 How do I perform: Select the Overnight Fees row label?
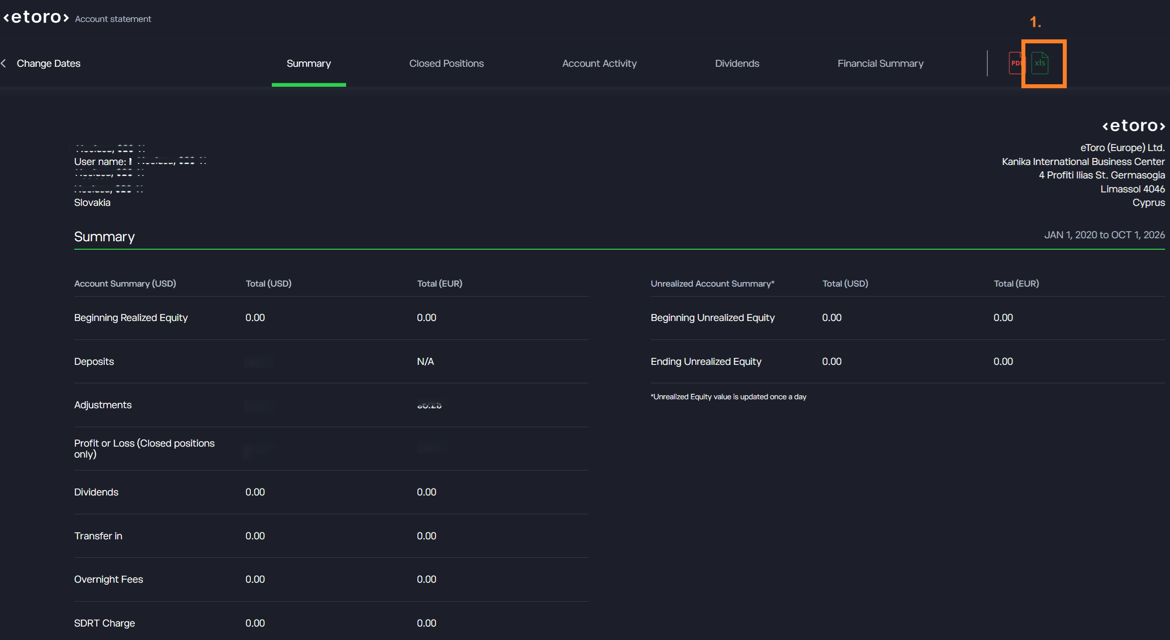[109, 579]
